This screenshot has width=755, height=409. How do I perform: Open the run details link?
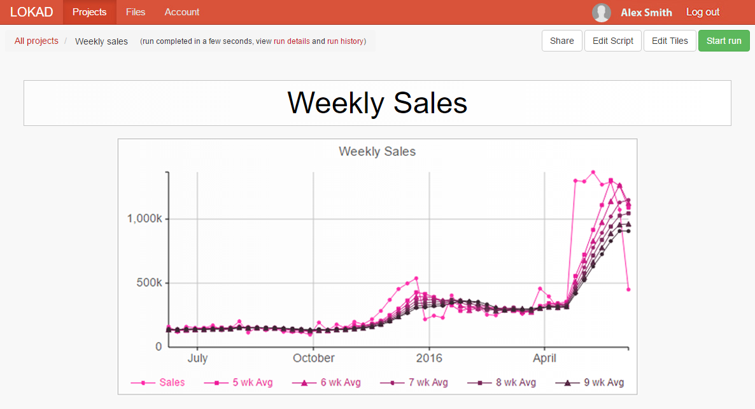292,41
